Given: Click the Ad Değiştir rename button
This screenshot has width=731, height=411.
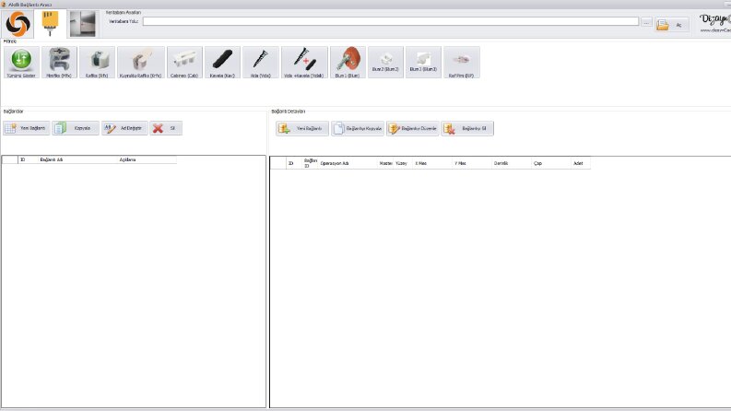Looking at the screenshot, I should click(x=125, y=128).
